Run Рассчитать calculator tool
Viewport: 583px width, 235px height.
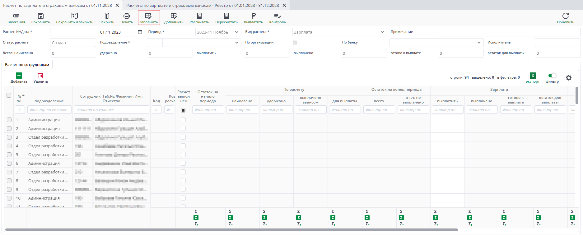click(x=199, y=16)
